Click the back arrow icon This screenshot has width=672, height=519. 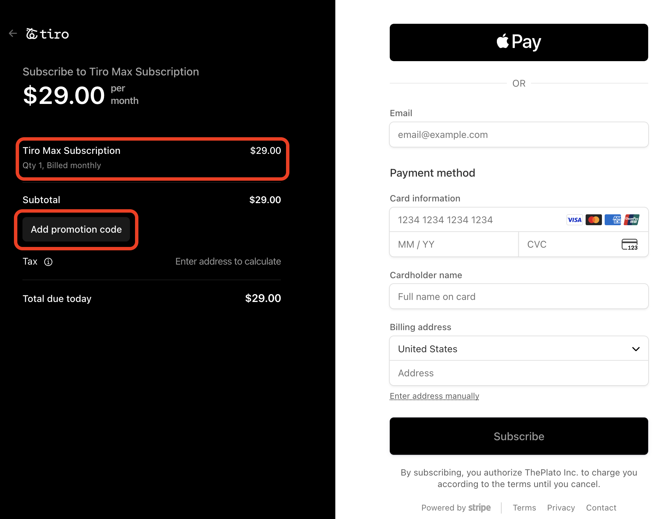point(13,33)
